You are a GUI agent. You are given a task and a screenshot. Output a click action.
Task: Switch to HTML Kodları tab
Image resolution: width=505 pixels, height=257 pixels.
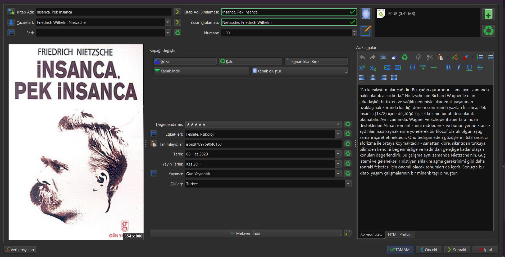tap(400, 235)
